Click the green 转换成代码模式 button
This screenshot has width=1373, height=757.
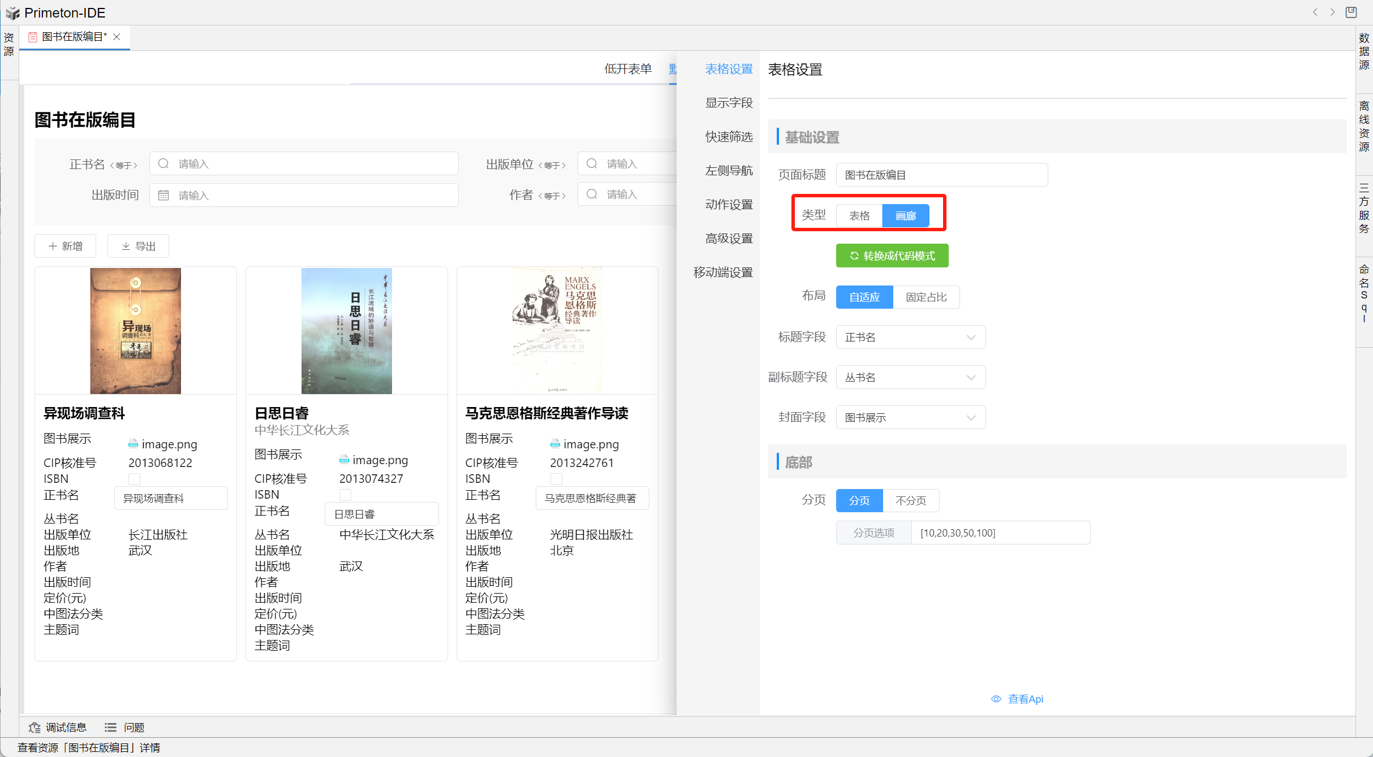892,256
